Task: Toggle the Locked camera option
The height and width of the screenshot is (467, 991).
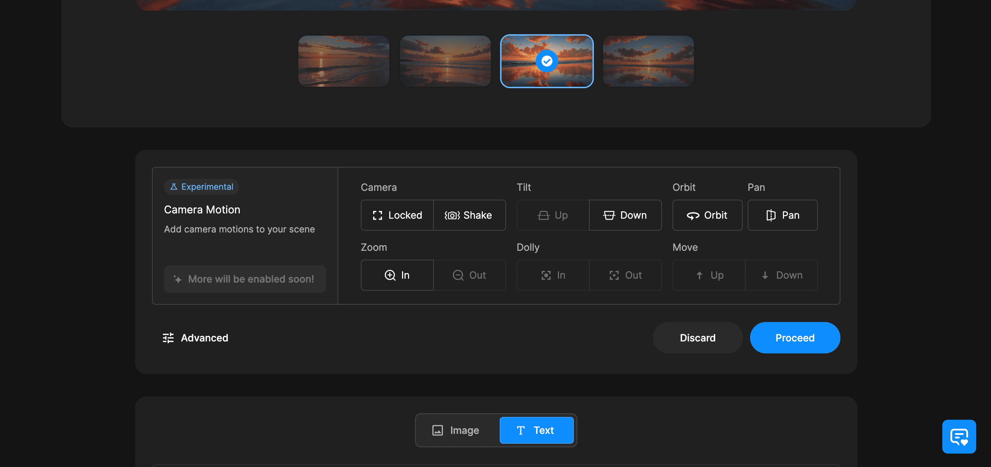Action: 397,215
